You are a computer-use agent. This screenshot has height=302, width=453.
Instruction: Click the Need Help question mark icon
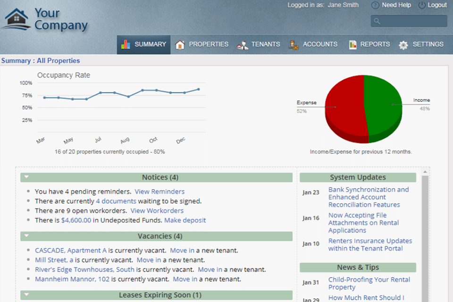[375, 5]
